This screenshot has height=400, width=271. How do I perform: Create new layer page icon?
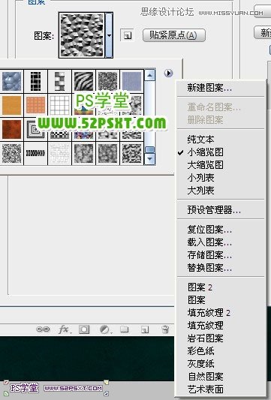click(145, 330)
